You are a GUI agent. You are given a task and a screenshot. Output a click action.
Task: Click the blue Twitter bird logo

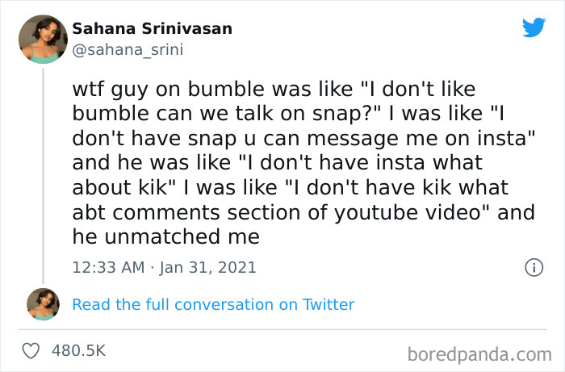(x=534, y=28)
